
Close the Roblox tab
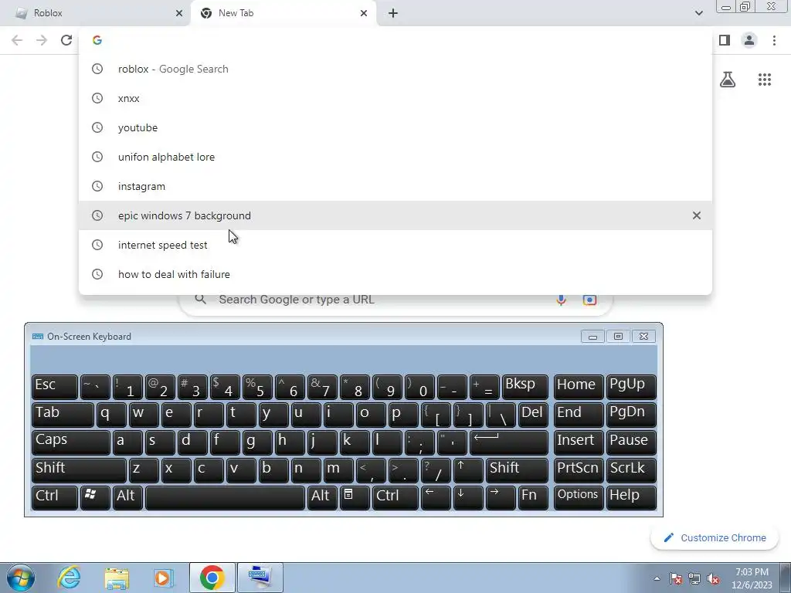coord(178,13)
